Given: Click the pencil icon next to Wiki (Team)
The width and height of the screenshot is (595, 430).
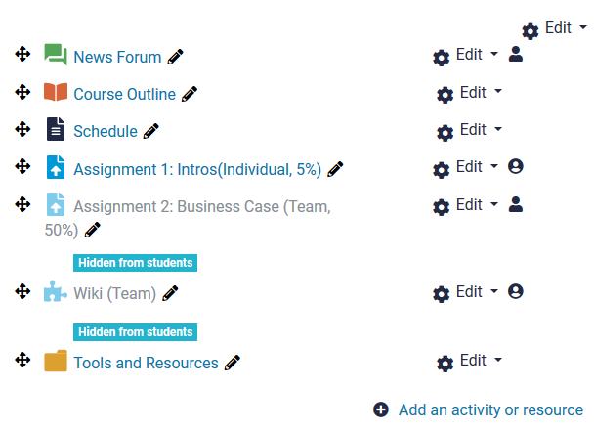Looking at the screenshot, I should click(x=170, y=292).
